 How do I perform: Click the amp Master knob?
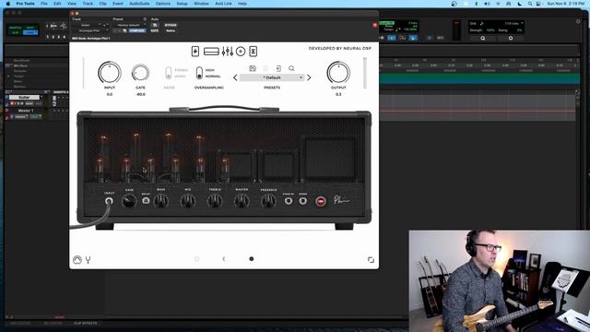point(242,201)
